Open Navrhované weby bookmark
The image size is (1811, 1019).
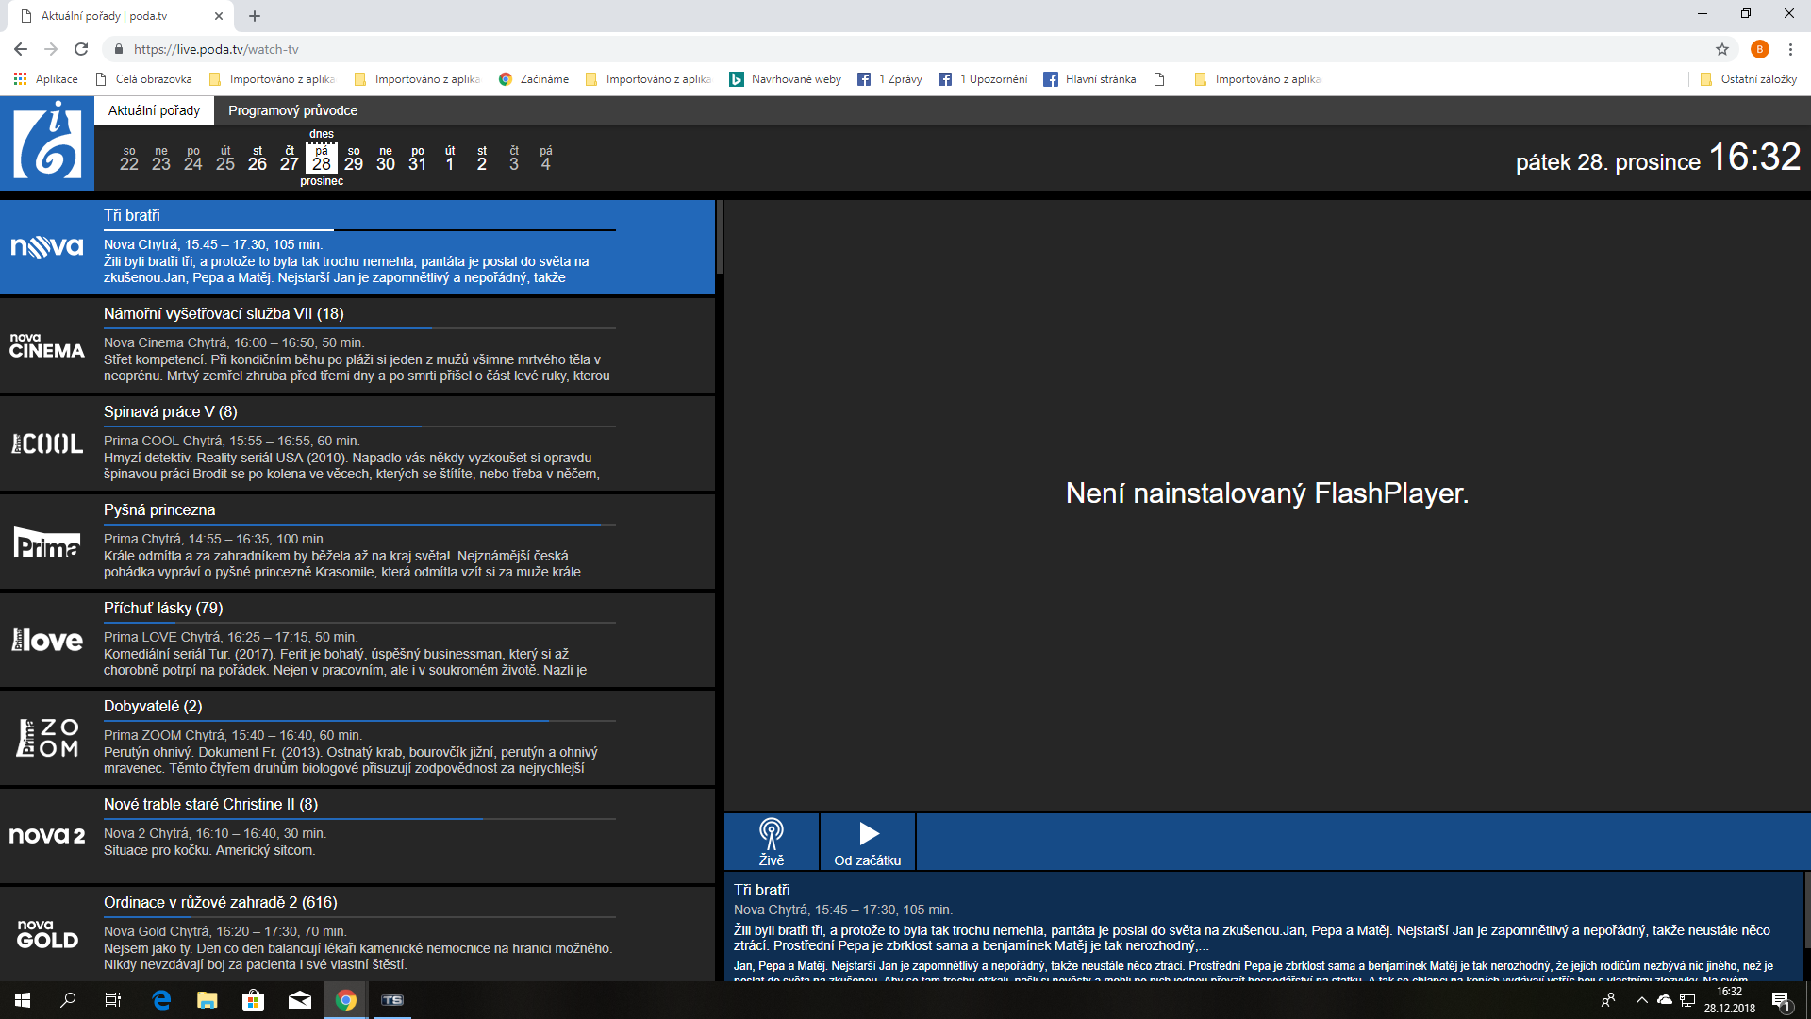(786, 79)
